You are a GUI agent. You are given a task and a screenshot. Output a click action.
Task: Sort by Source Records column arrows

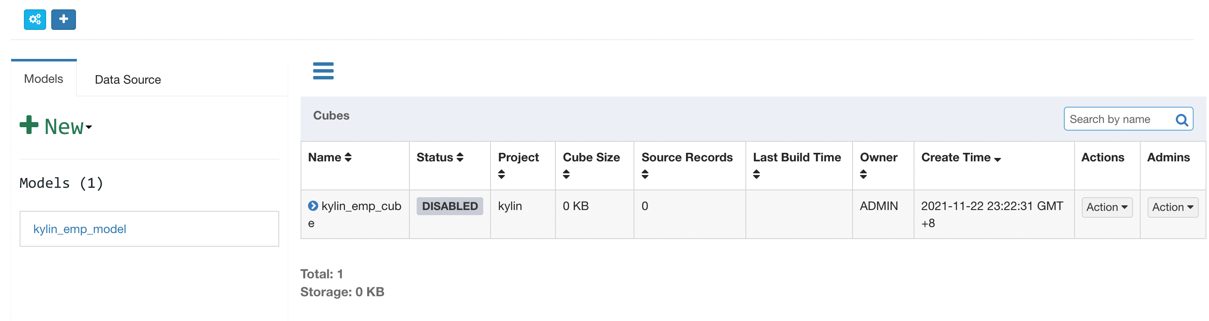tap(645, 174)
